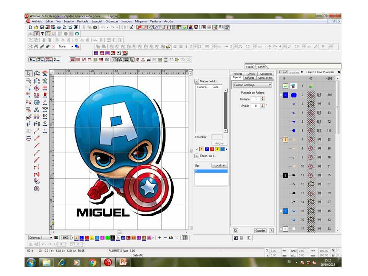Select yellow swatch 4 in thread panel
Image resolution: width=368 pixels, height=276 pixels.
[x=217, y=149]
